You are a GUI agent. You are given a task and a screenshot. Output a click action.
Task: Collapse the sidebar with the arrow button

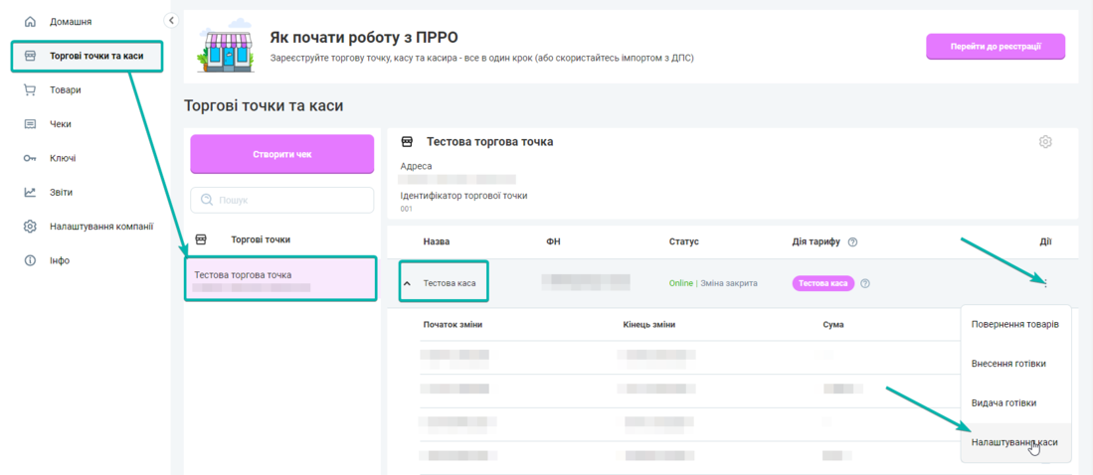[x=171, y=21]
